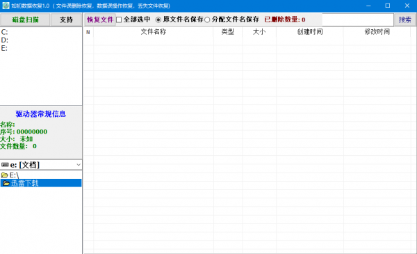The width and height of the screenshot is (417, 254).
Task: Click the drive icon in the dropdown
Action: tap(5, 165)
